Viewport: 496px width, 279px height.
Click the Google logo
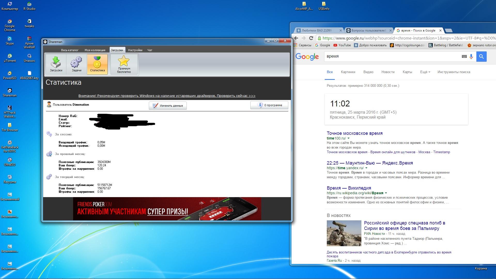pyautogui.click(x=307, y=57)
